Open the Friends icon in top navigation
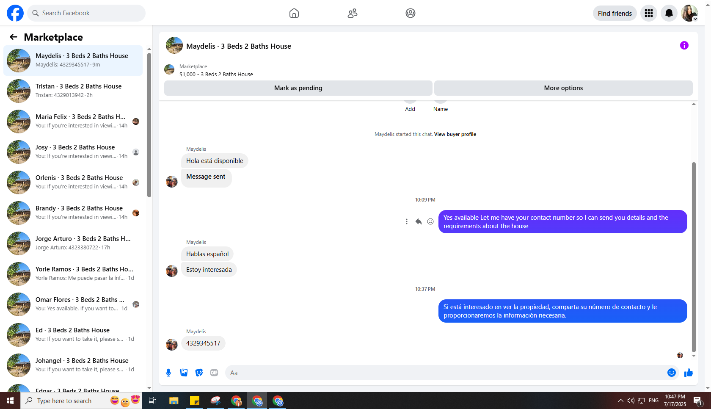Viewport: 711px width, 409px height. pos(353,13)
